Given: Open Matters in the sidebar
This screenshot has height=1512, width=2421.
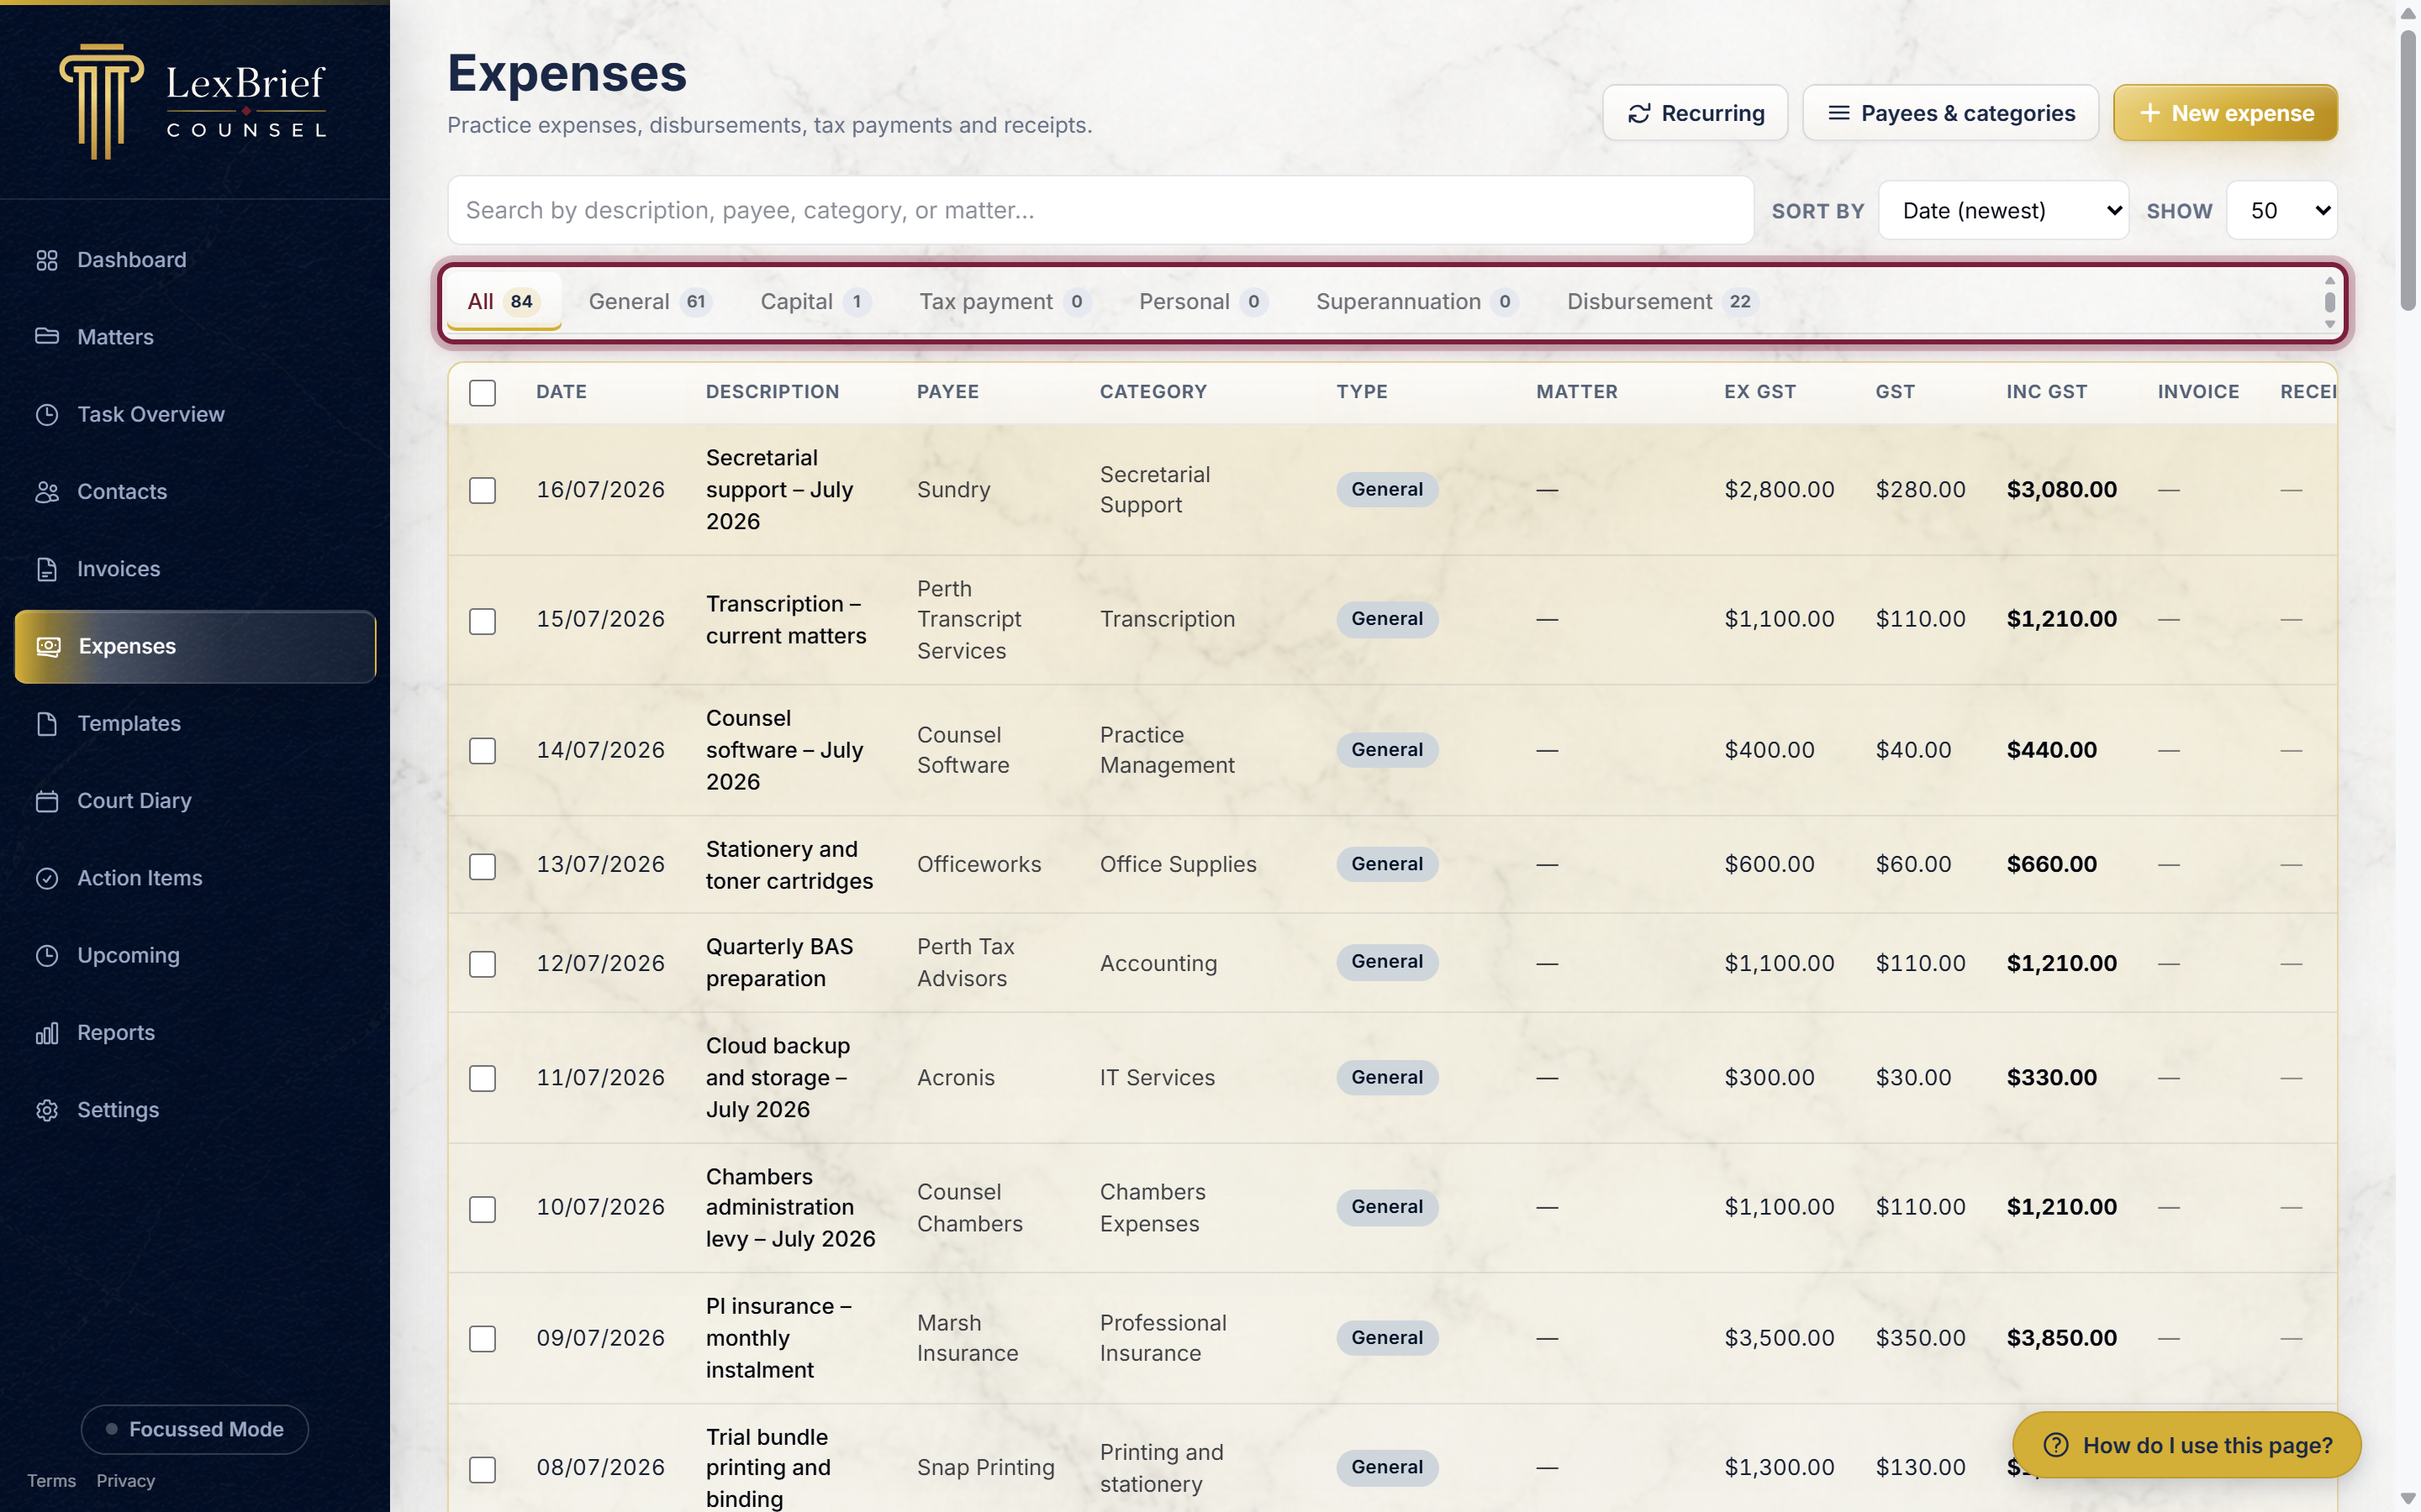Looking at the screenshot, I should (x=195, y=337).
